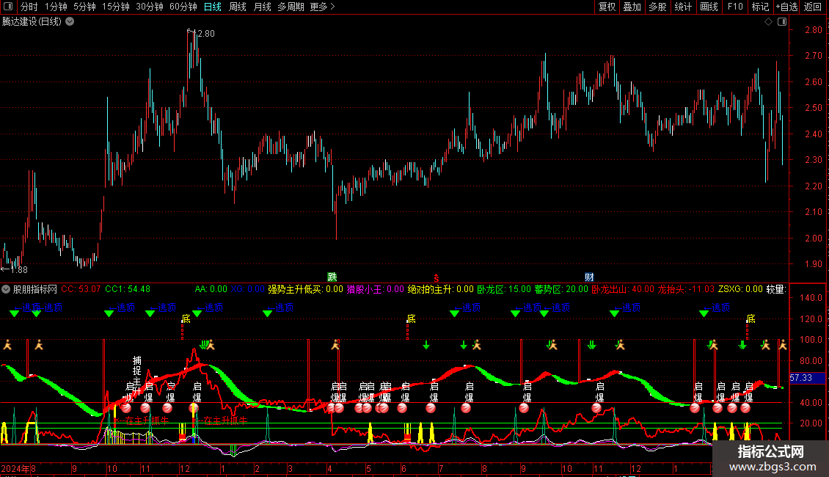The image size is (829, 477).
Task: Click the blue 财 marker on the chart
Action: [x=589, y=277]
